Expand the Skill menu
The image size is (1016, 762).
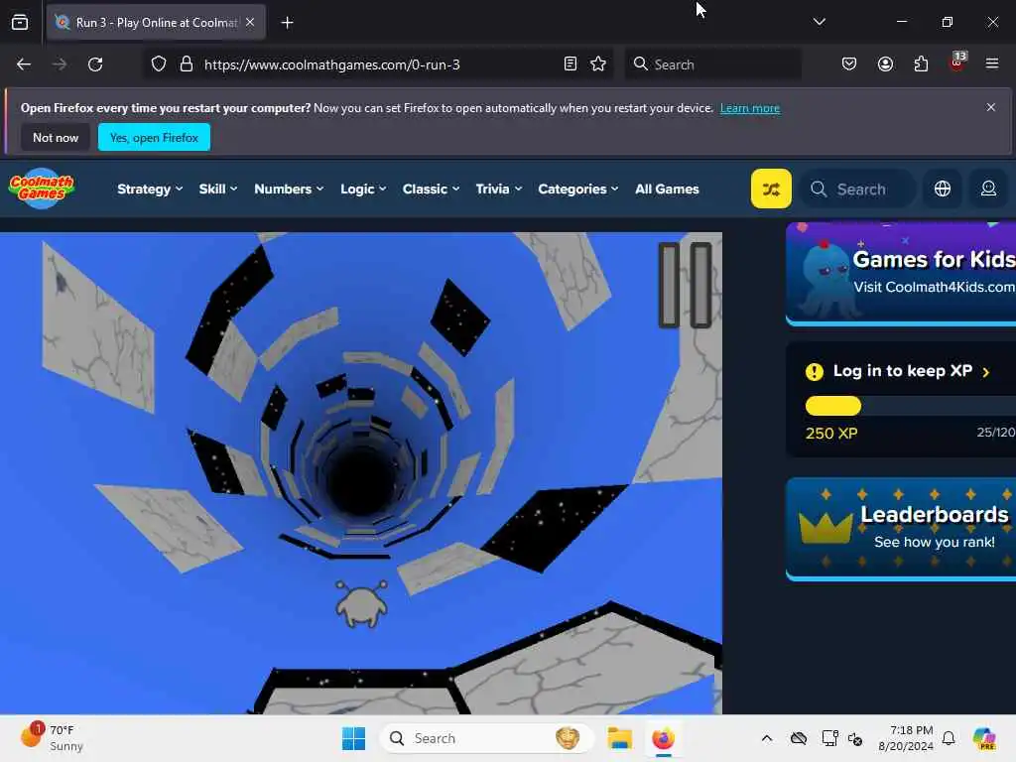(217, 190)
